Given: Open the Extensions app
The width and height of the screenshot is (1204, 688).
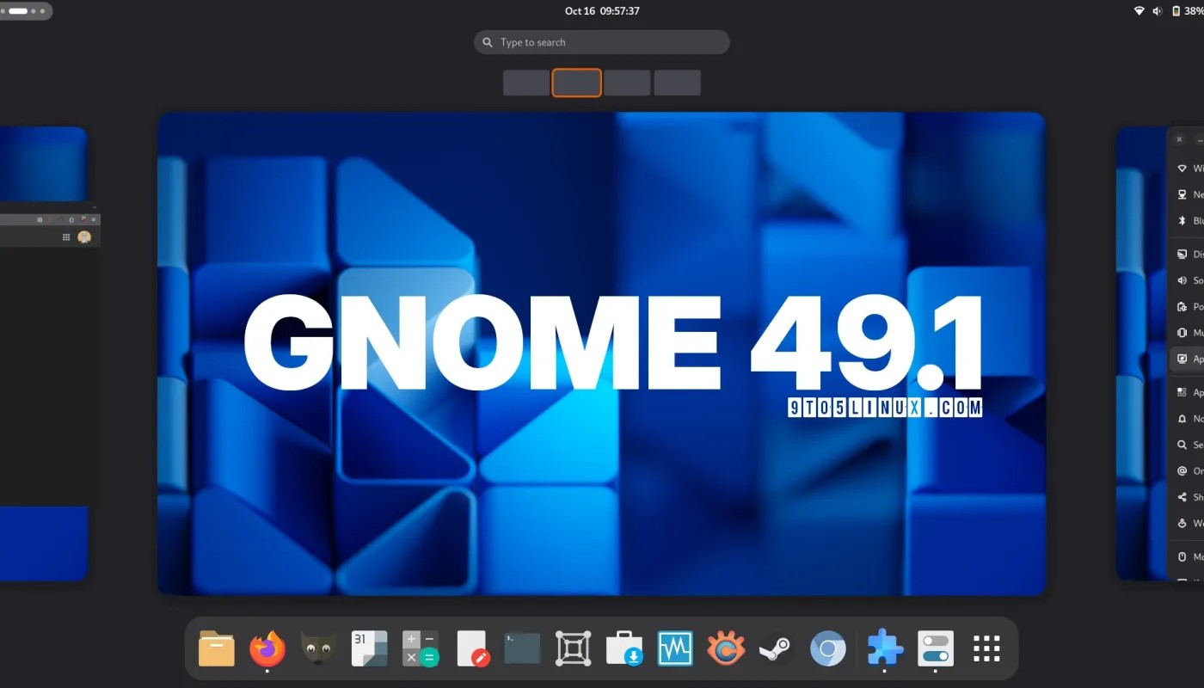Looking at the screenshot, I should coord(885,648).
